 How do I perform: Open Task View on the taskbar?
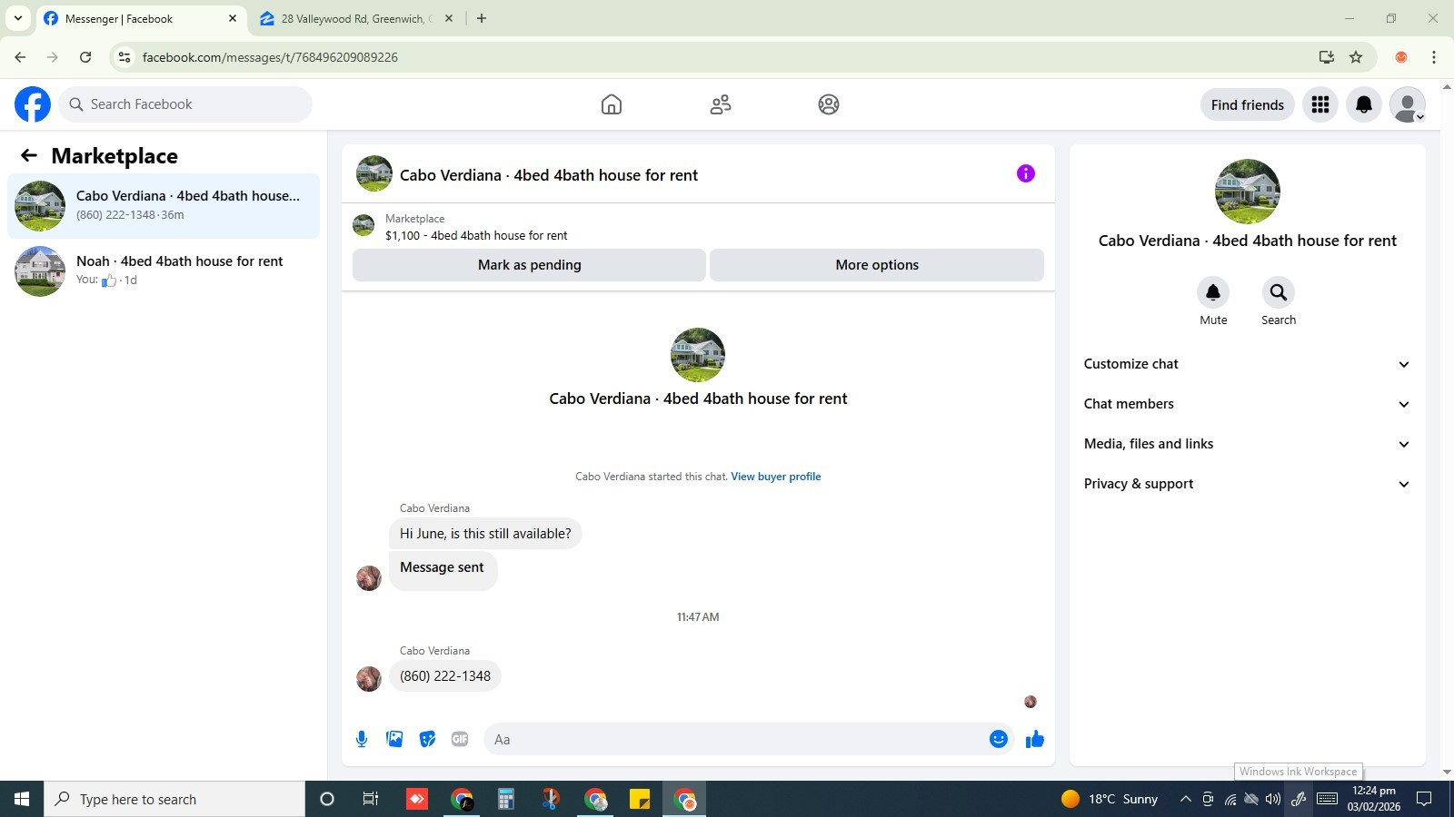(x=371, y=799)
